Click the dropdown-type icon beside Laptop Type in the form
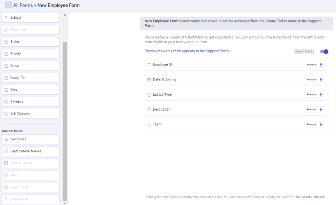This screenshot has width=336, height=205. click(x=149, y=95)
